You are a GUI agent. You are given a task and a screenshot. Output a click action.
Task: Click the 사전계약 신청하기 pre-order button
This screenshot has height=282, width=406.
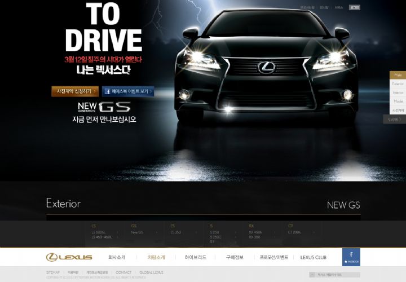[75, 91]
